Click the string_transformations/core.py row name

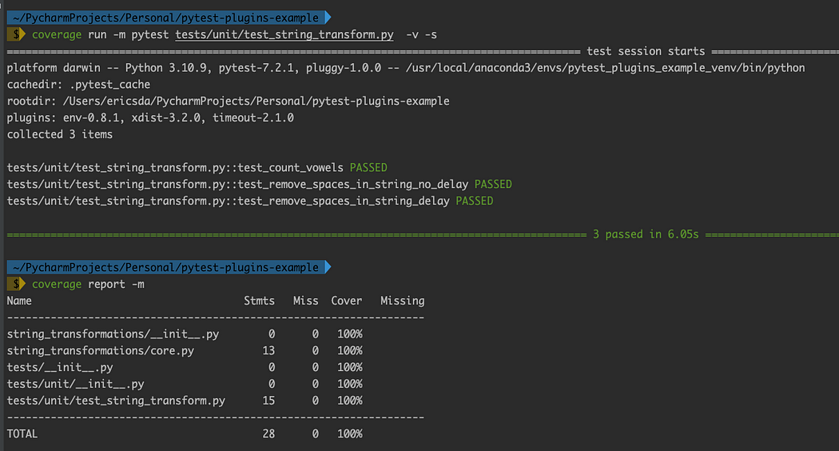(x=101, y=351)
